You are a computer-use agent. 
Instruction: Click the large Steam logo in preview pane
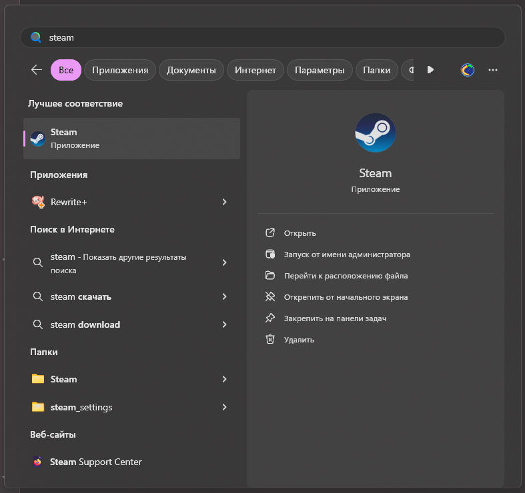pos(376,133)
